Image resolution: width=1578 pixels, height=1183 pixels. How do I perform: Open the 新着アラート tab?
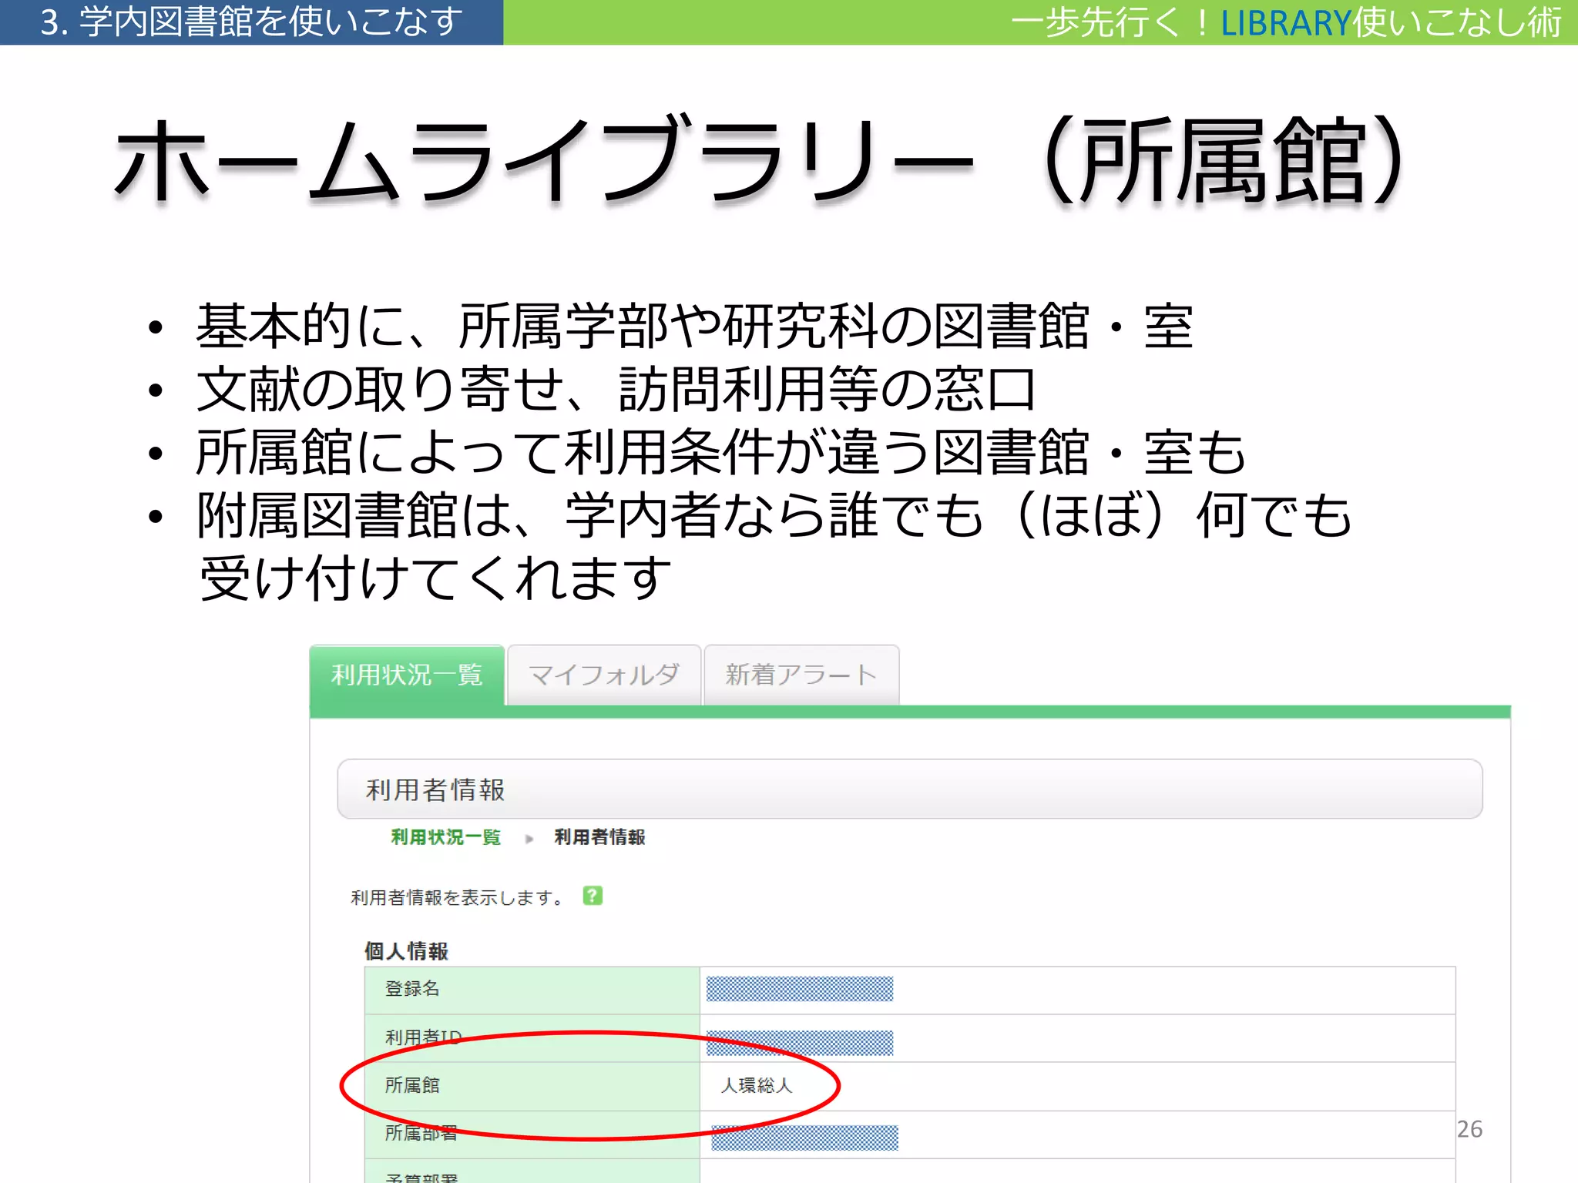[x=801, y=675]
